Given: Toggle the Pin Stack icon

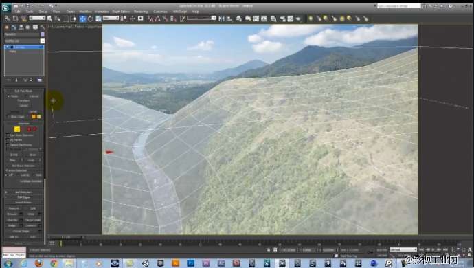Looking at the screenshot, I should 8,80.
